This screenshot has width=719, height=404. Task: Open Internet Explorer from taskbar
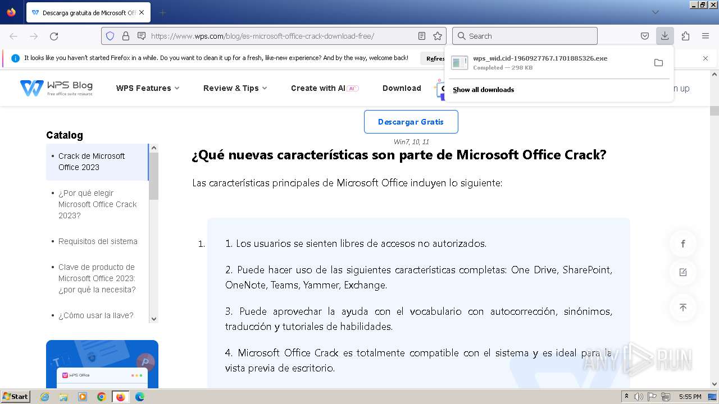point(45,397)
